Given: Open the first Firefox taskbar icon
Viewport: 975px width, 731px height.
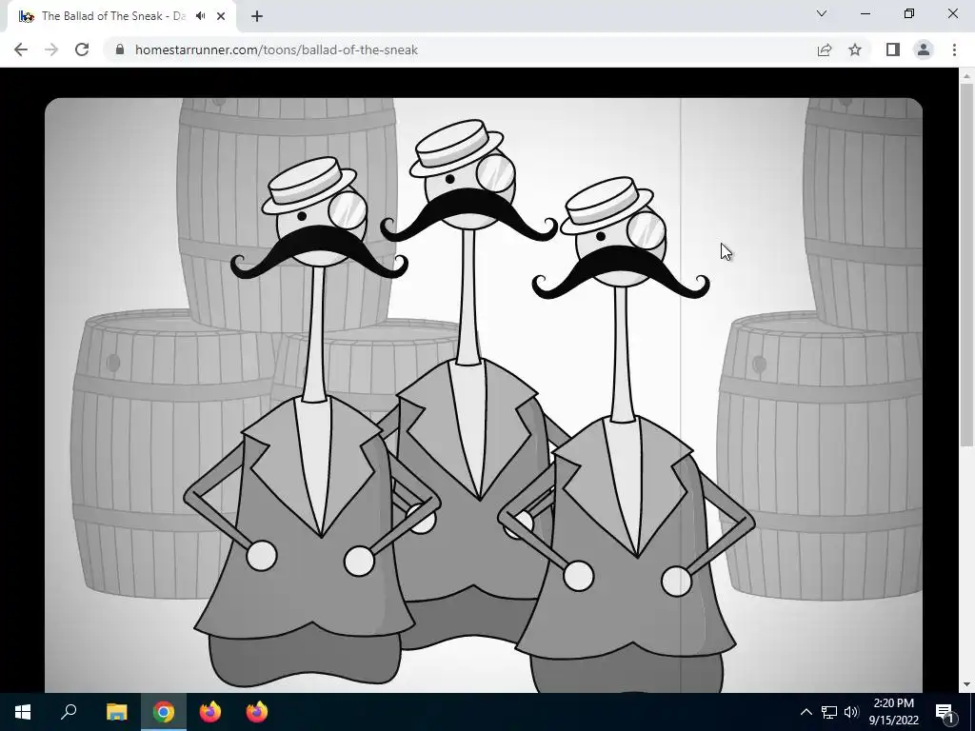Looking at the screenshot, I should pos(210,712).
